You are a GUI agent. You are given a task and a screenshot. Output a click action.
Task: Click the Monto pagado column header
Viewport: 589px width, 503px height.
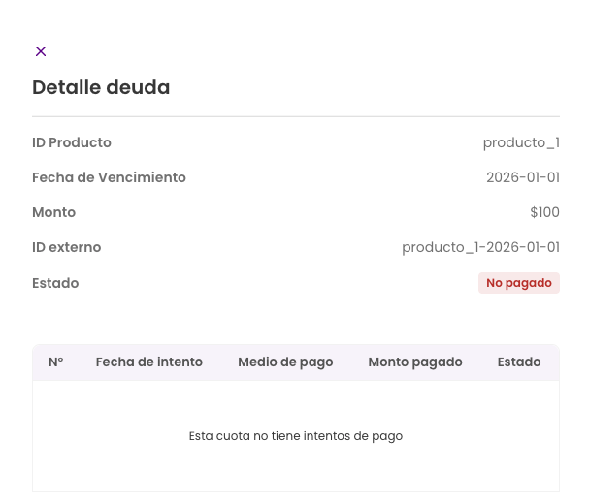(415, 362)
